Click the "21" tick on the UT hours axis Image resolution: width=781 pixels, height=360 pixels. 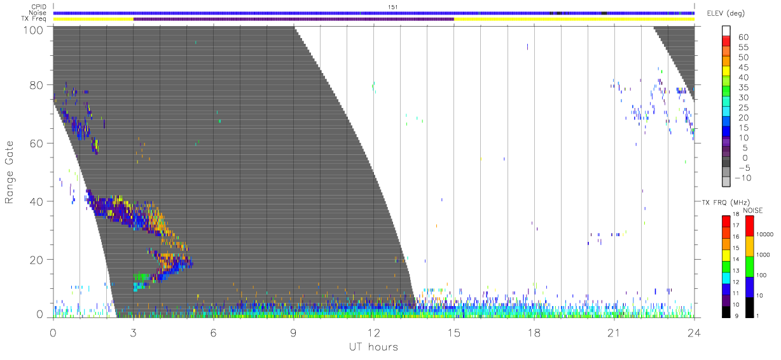point(614,333)
